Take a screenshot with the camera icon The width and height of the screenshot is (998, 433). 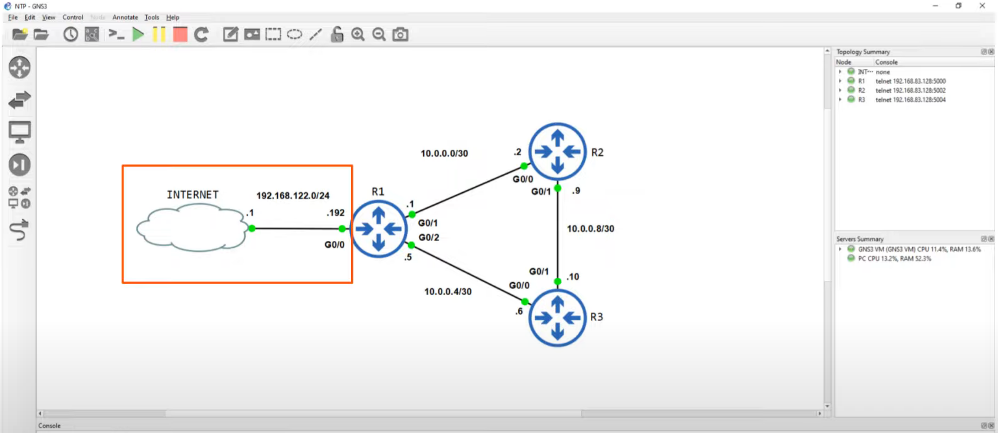400,35
